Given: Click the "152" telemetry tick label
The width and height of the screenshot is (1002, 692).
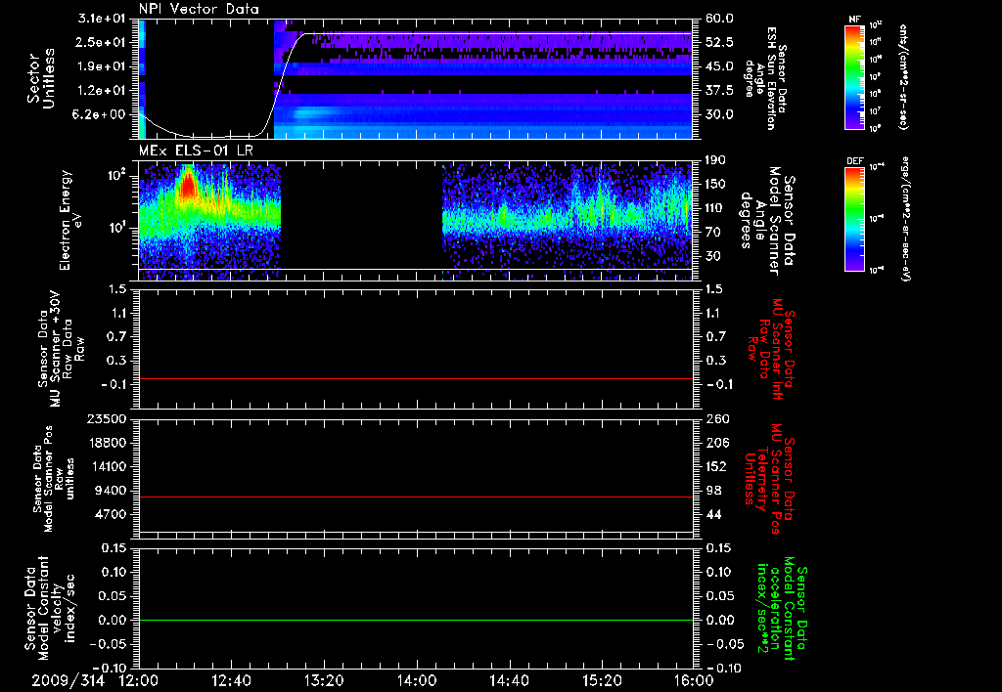Looking at the screenshot, I should coord(717,466).
